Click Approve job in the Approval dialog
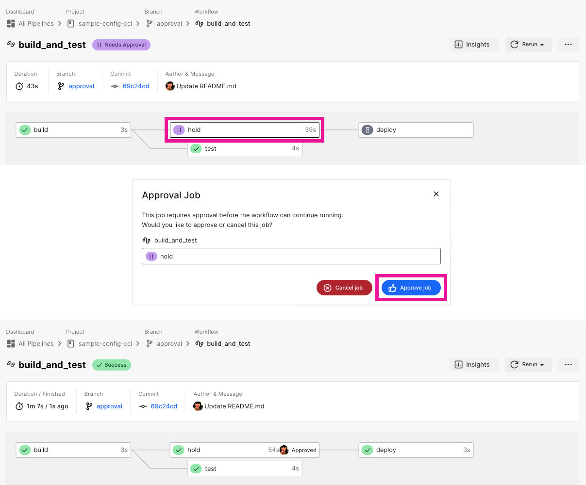This screenshot has height=485, width=586. click(411, 288)
